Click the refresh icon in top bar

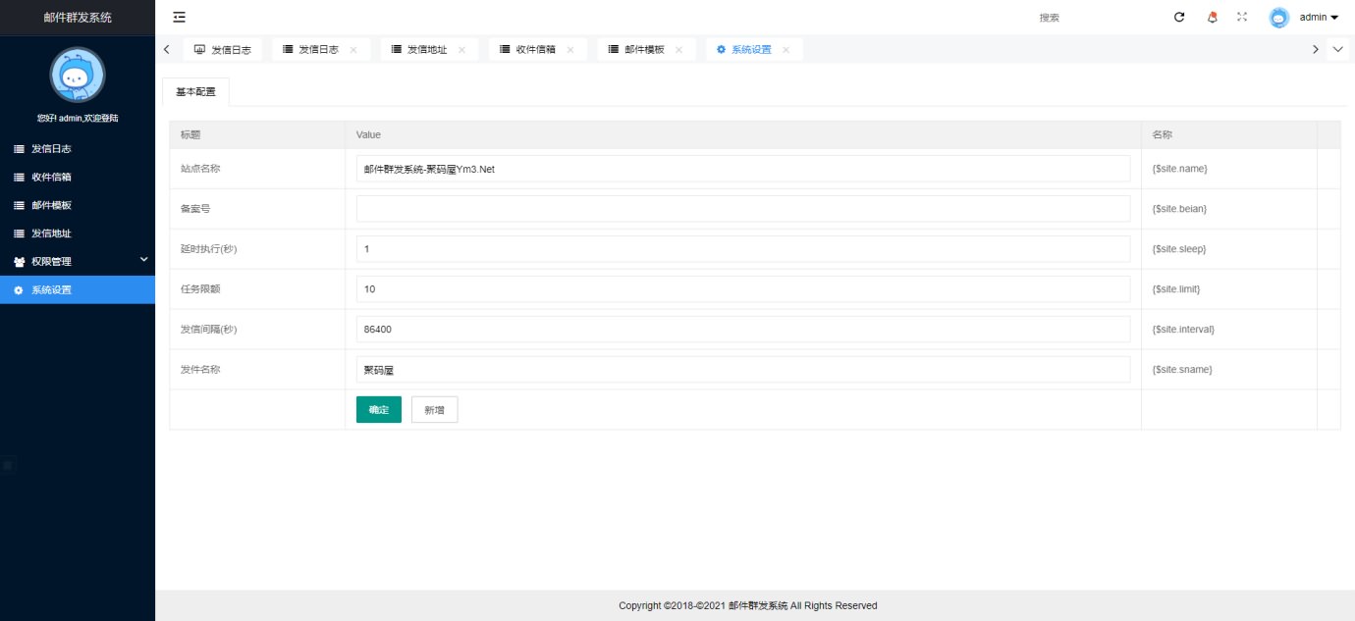point(1179,17)
